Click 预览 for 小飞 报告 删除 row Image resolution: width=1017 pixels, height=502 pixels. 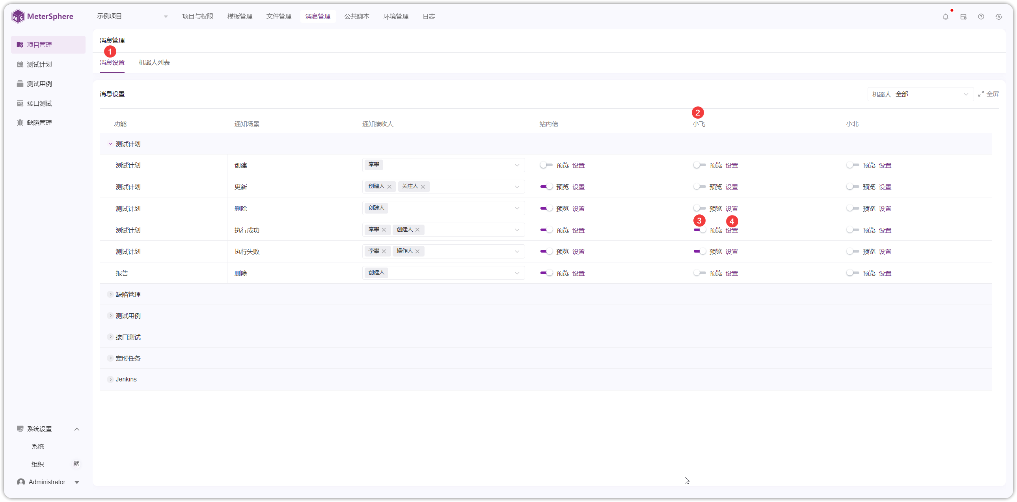(x=715, y=273)
